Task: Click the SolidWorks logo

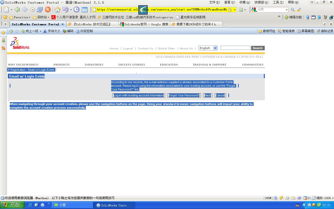Action: (20, 43)
